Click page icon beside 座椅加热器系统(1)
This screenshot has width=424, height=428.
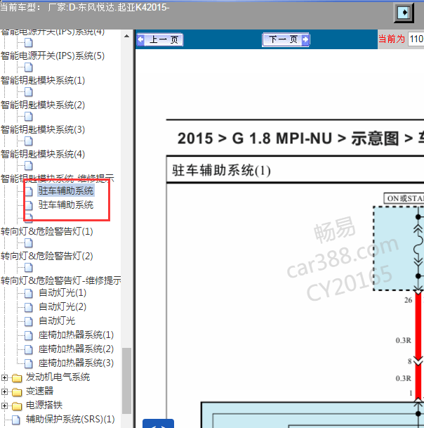(x=29, y=336)
